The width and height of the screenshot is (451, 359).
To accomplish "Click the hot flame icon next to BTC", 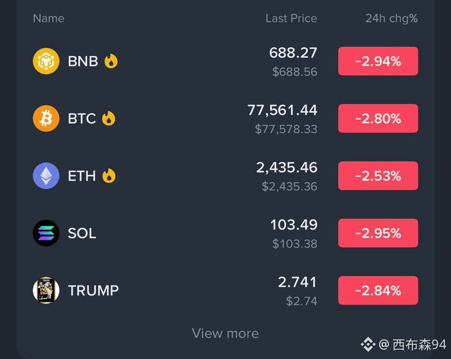I will [109, 119].
